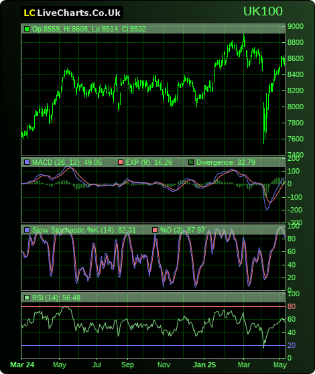315x374 pixels.
Task: Click the red %D (3) swatch
Action: pos(155,230)
